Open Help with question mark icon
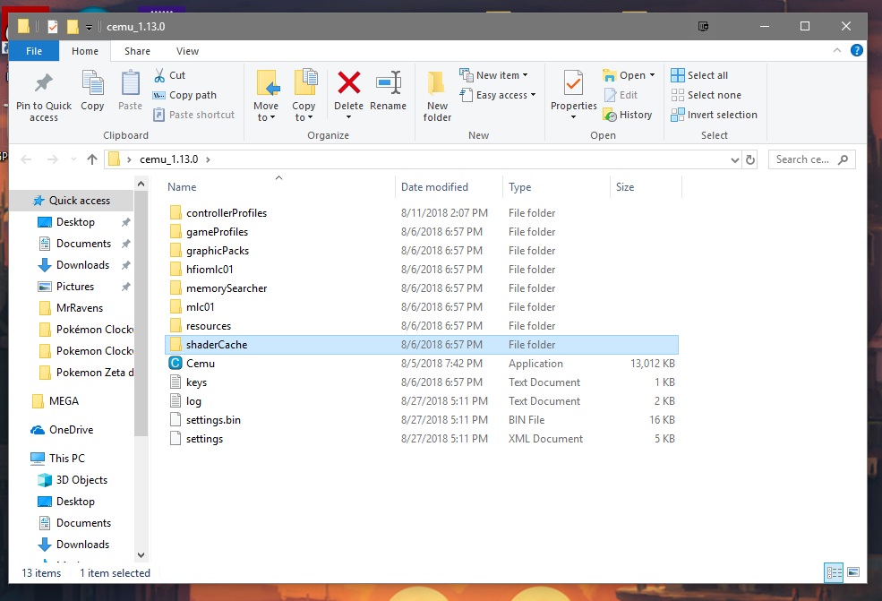 tap(856, 51)
